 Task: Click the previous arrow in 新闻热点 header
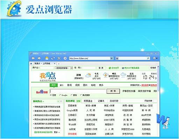(x=58, y=101)
